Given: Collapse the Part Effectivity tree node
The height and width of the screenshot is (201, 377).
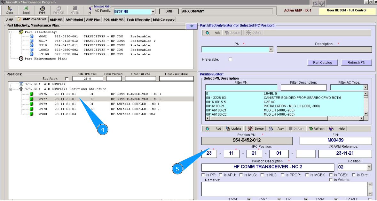Looking at the screenshot, I should [11, 32].
